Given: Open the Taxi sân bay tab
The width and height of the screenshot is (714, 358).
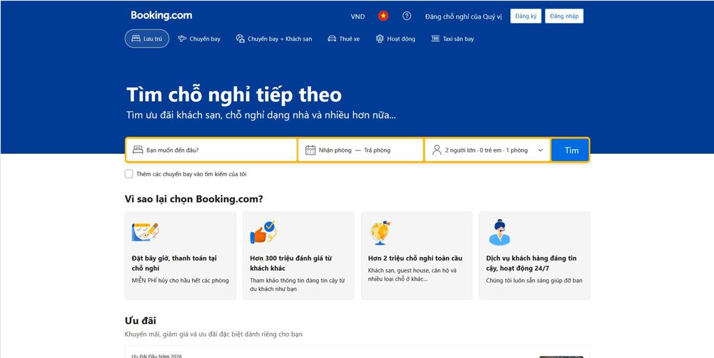Looking at the screenshot, I should click(453, 39).
